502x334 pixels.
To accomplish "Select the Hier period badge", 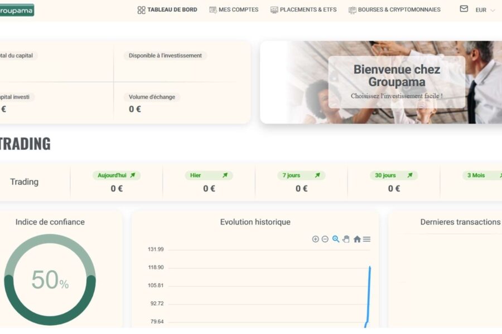I will pyautogui.click(x=209, y=175).
